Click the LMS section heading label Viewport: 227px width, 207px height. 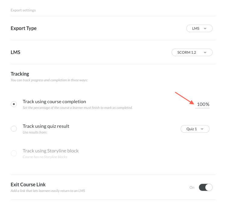click(x=15, y=52)
